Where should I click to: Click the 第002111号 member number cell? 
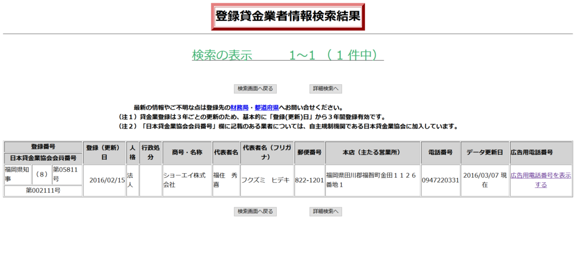(x=43, y=191)
